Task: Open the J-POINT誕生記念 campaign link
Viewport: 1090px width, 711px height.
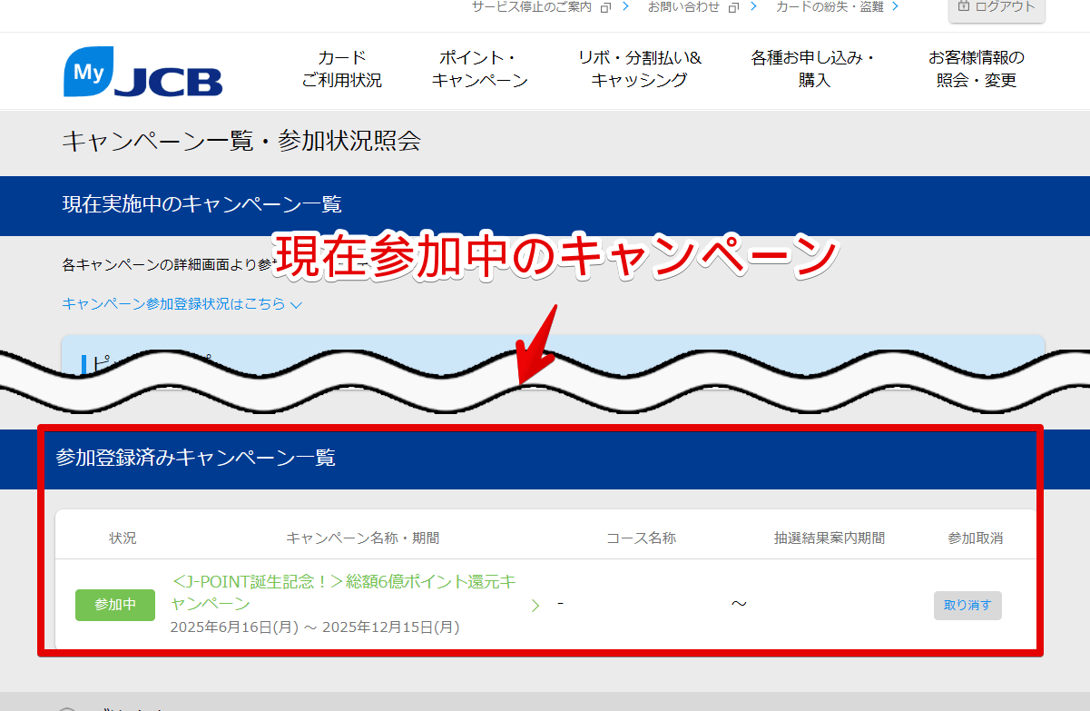Action: pos(344,593)
